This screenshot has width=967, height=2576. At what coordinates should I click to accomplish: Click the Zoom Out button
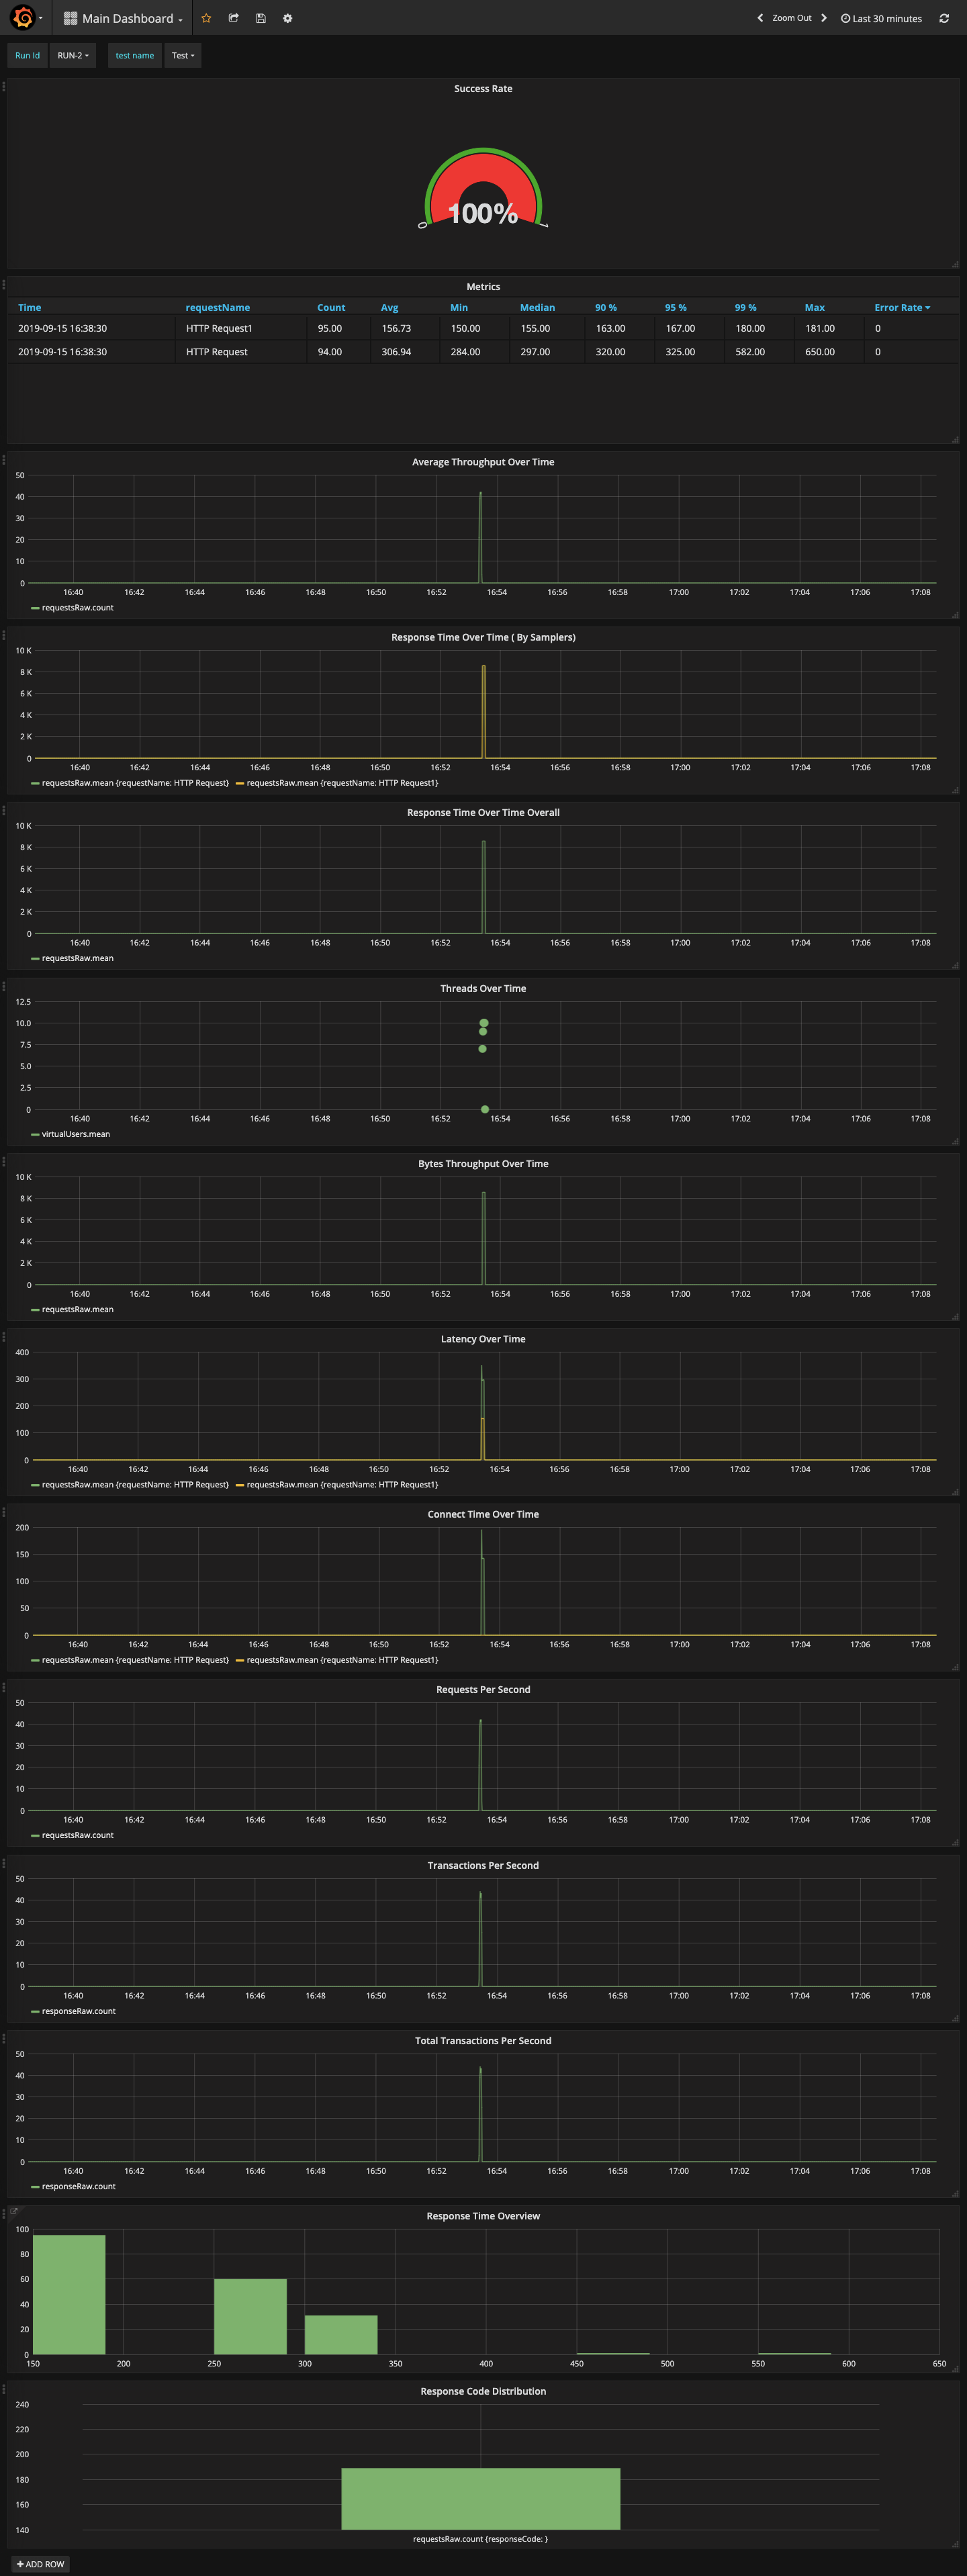click(x=791, y=18)
